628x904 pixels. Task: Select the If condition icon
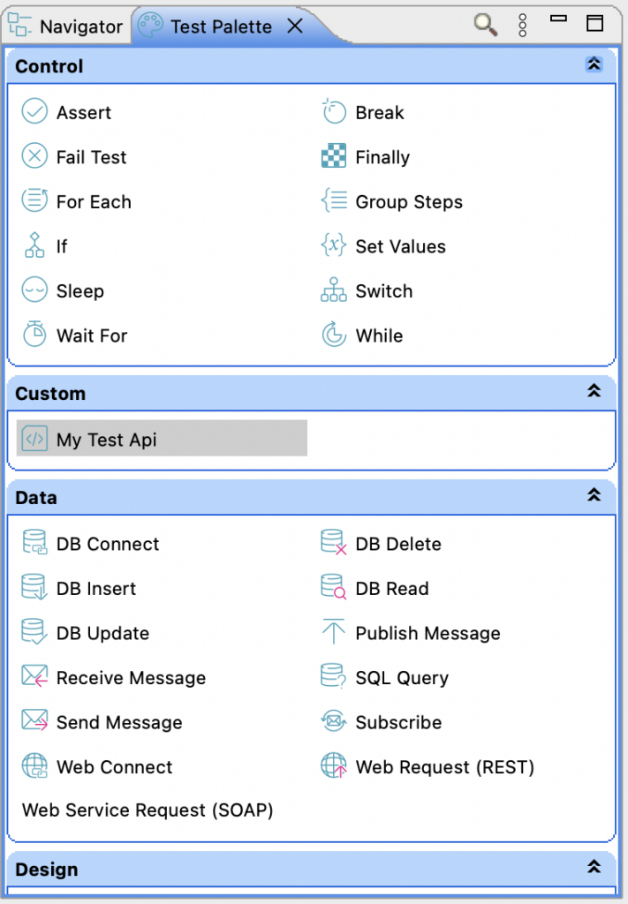[34, 245]
